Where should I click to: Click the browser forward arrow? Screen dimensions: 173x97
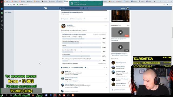point(8,5)
